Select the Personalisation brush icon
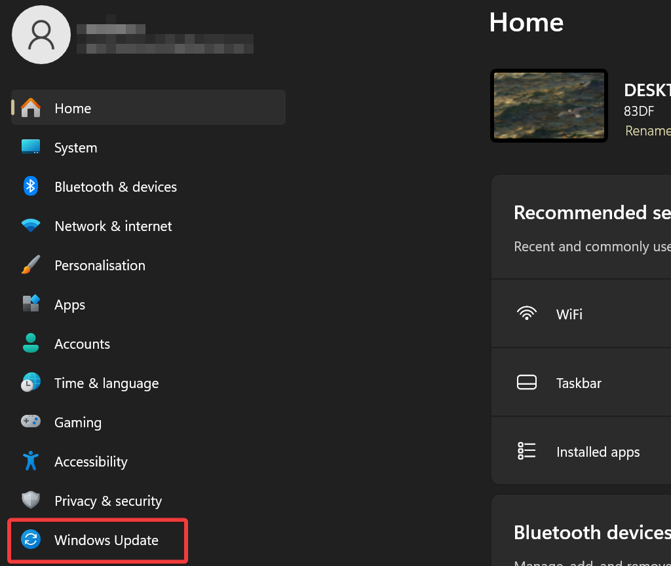671x566 pixels. point(31,265)
